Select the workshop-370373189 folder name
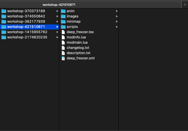This screenshot has width=188, height=131. pyautogui.click(x=26, y=11)
